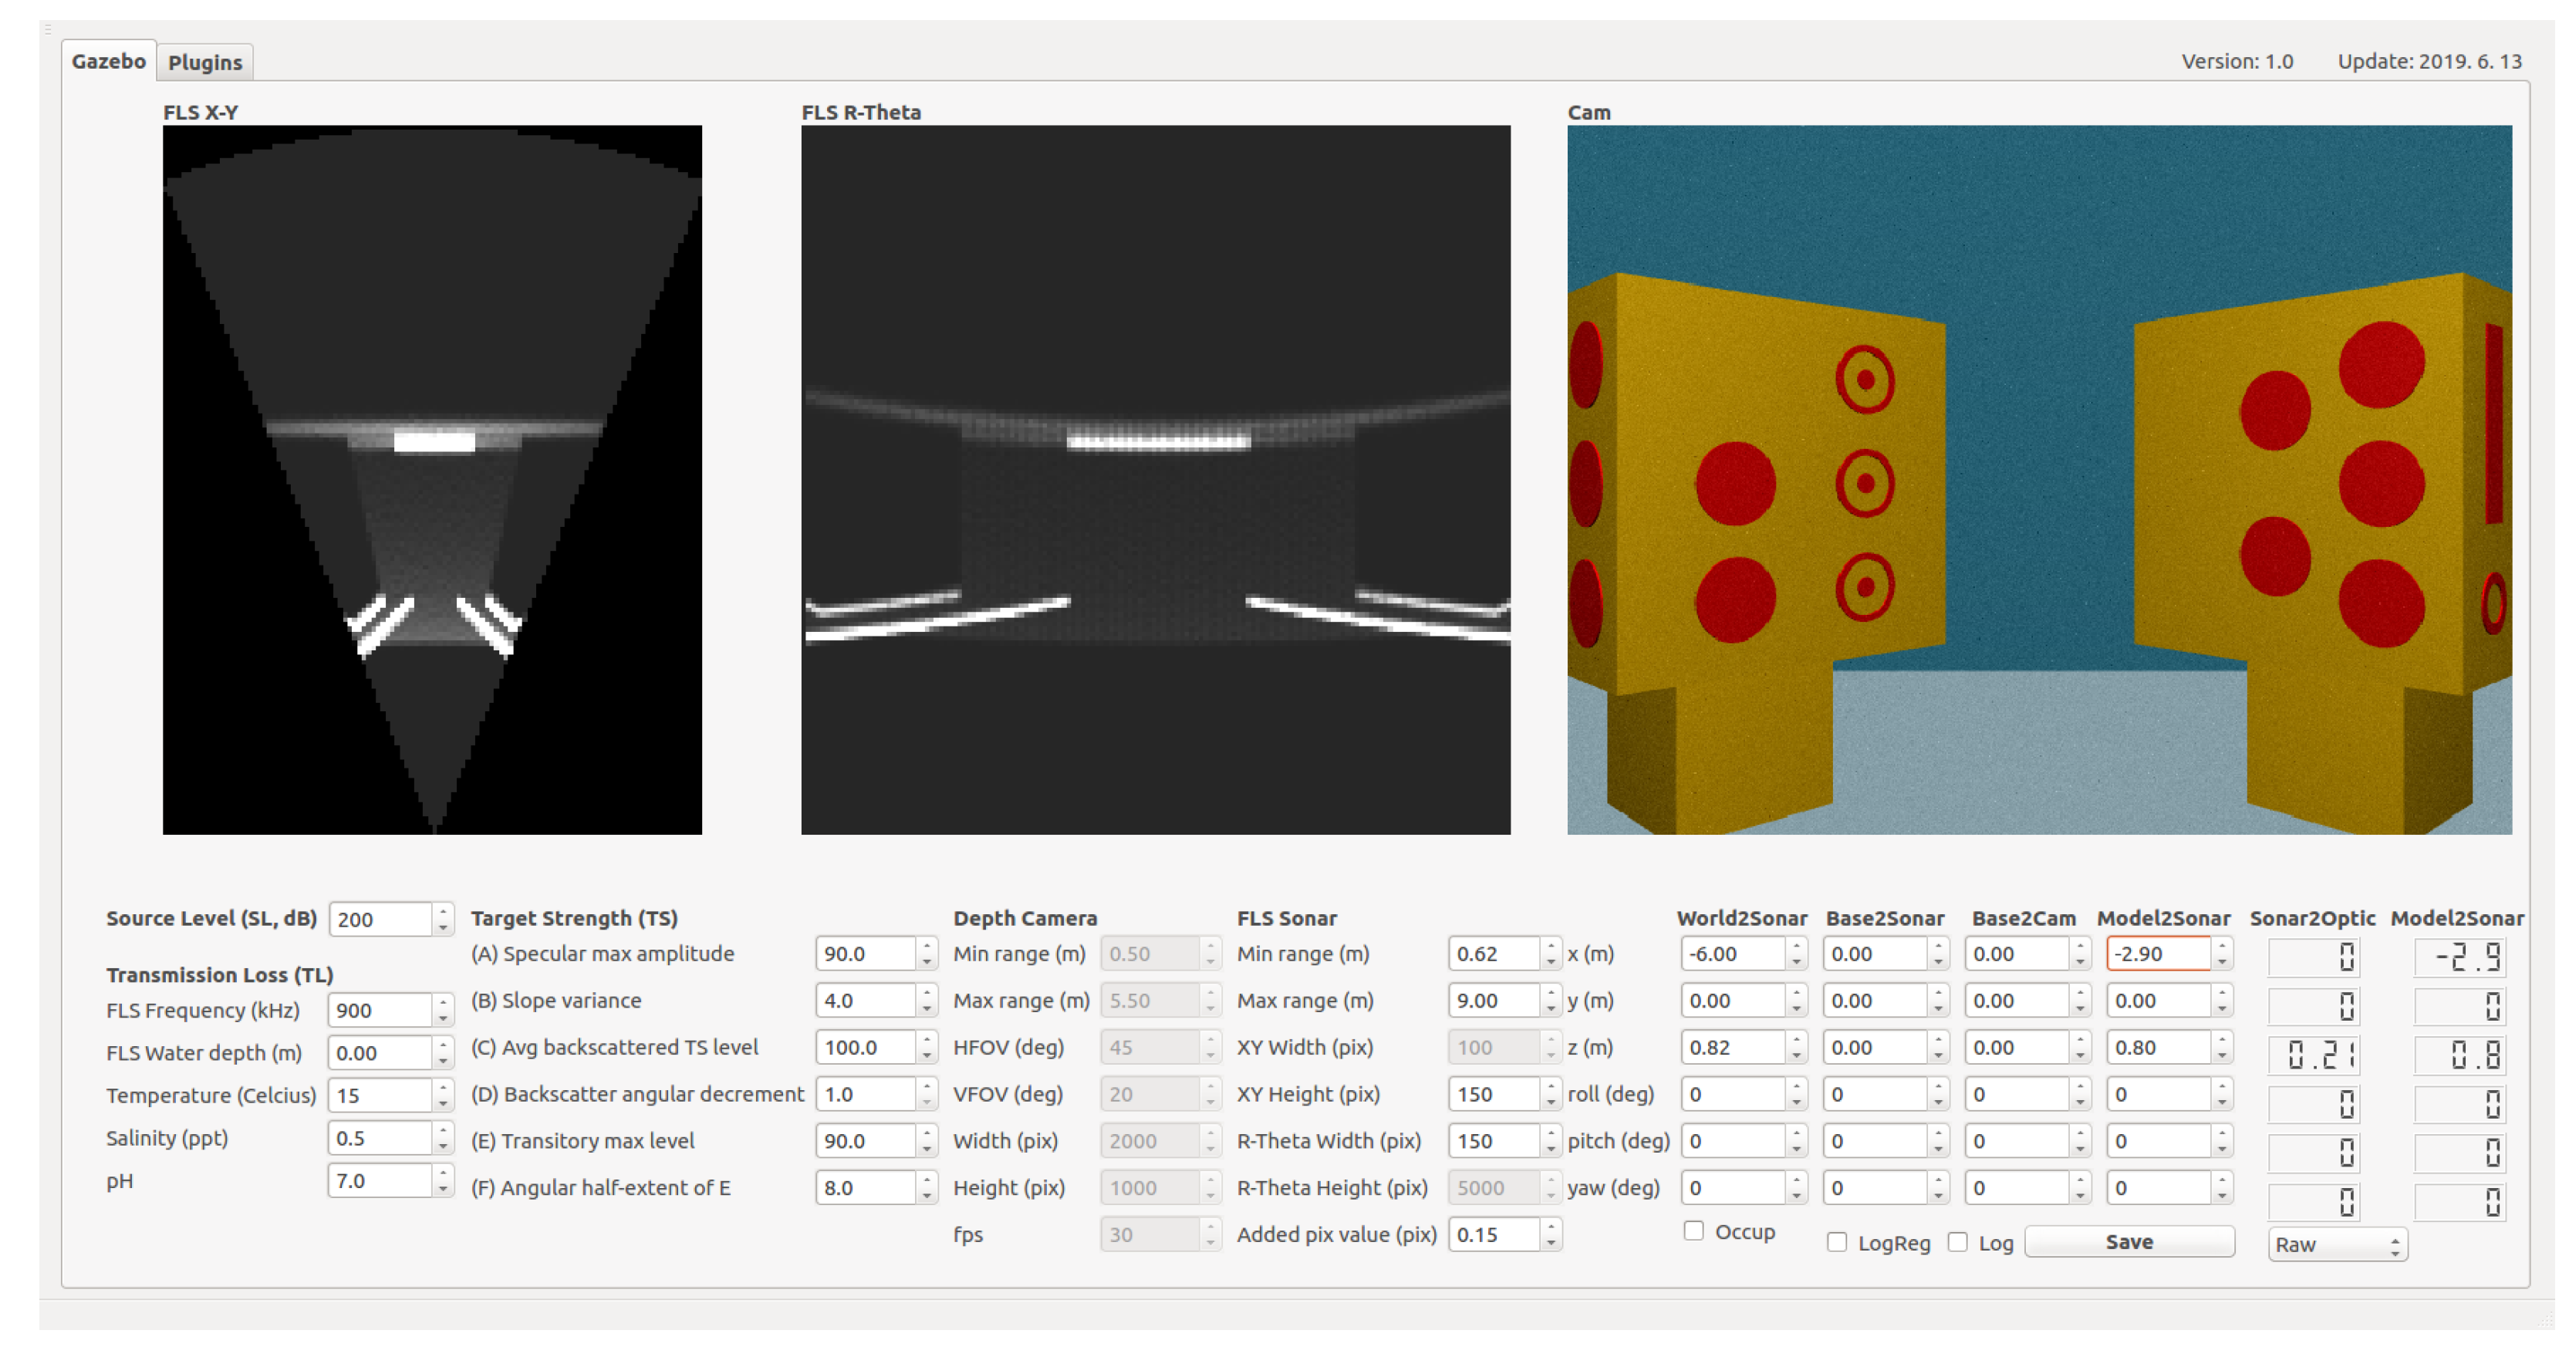Click the Salinity (ppt) field
This screenshot has width=2576, height=1347.
click(x=381, y=1138)
